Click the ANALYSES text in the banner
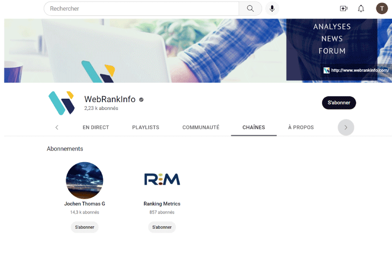The width and height of the screenshot is (392, 259). (332, 27)
